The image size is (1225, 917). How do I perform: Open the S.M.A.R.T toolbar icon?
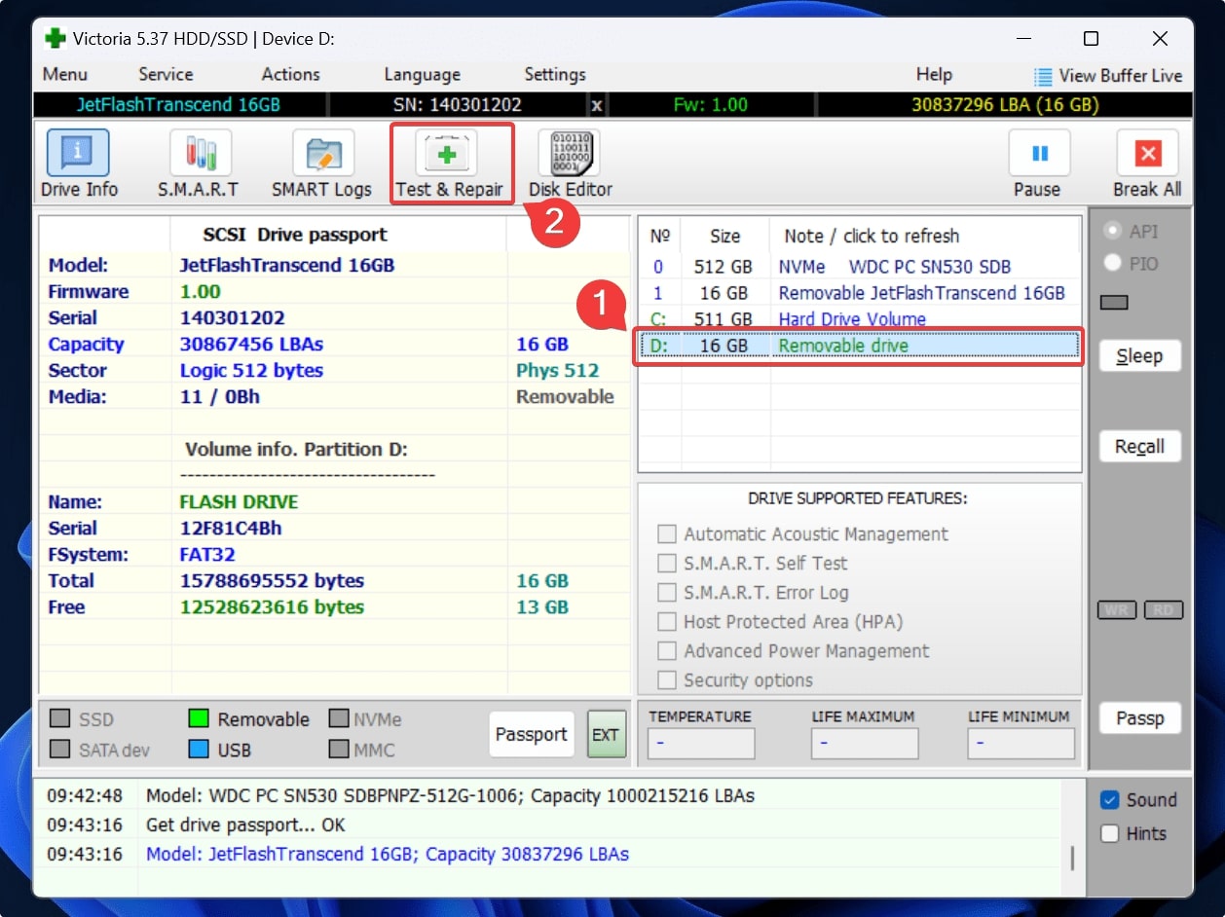click(200, 164)
